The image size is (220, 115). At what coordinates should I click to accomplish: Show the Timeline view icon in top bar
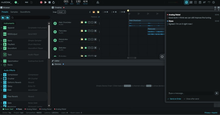pos(186,2)
